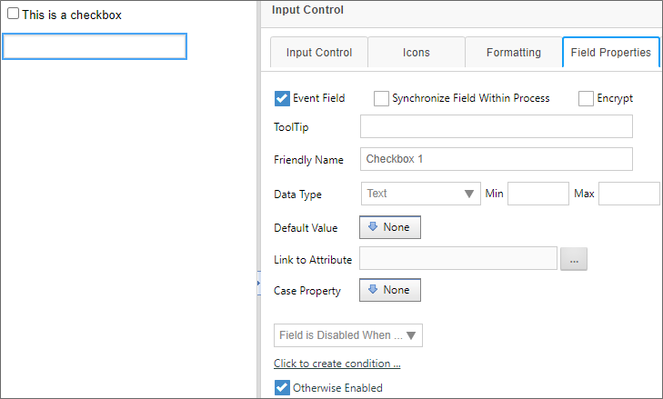663x399 pixels.
Task: Go to the Formatting tab
Action: 513,53
